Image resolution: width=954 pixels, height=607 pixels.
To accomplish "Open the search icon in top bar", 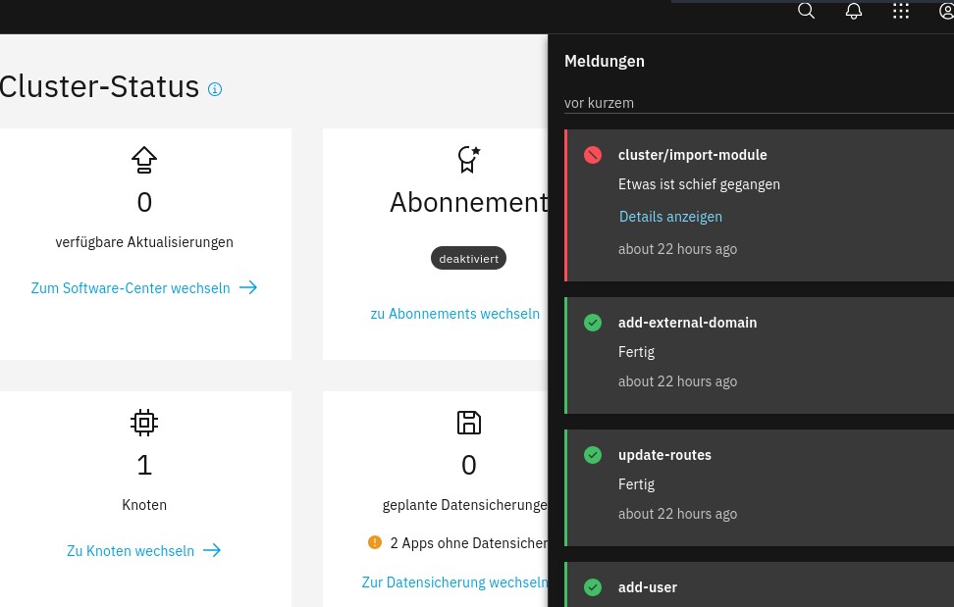I will (x=806, y=11).
